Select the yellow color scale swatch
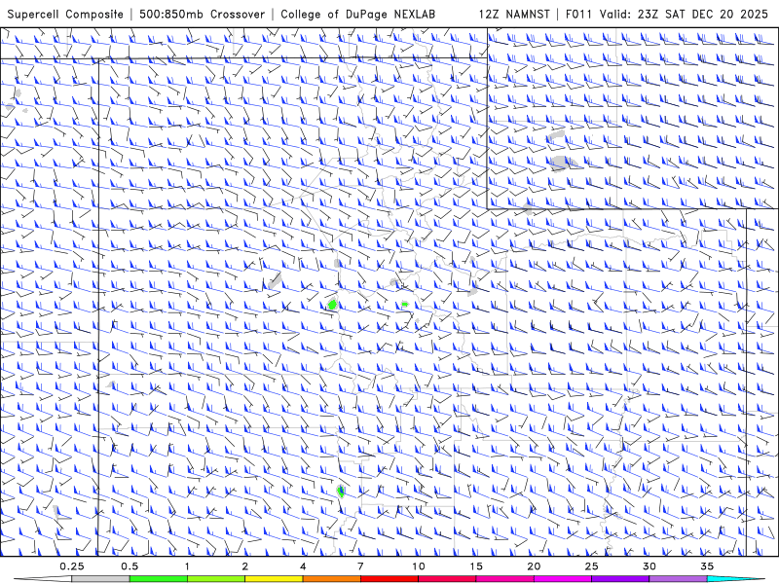The width and height of the screenshot is (779, 584). 274,579
